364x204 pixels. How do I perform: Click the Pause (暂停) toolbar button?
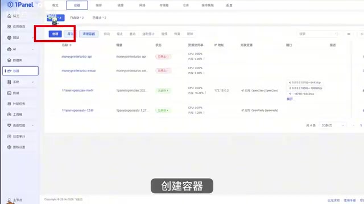pos(164,34)
